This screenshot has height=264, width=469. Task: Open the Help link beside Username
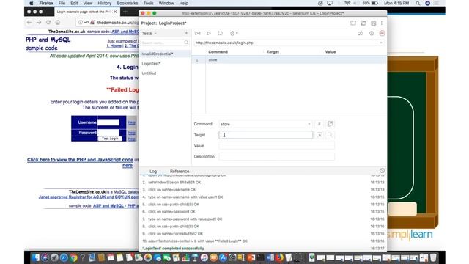pos(132,122)
